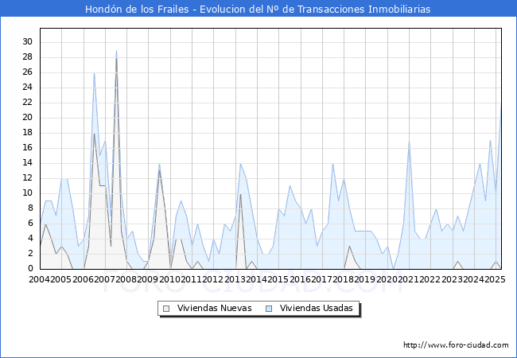
Task: Click the 20 y-axis value
Action: pos(28,118)
